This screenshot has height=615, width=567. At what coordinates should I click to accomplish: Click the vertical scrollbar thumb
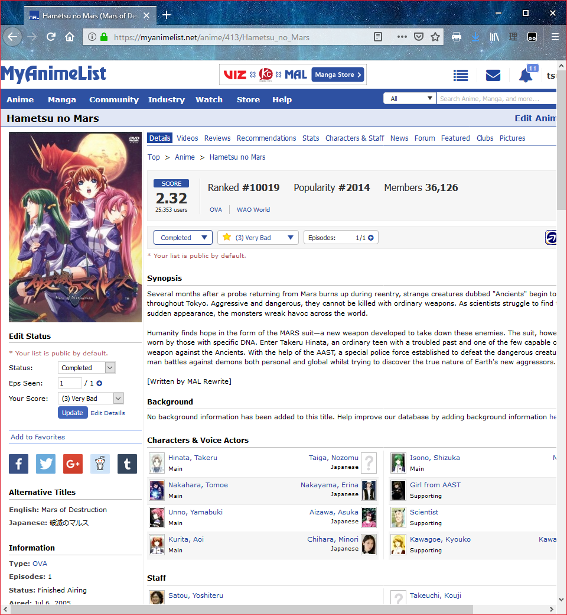tap(561, 141)
